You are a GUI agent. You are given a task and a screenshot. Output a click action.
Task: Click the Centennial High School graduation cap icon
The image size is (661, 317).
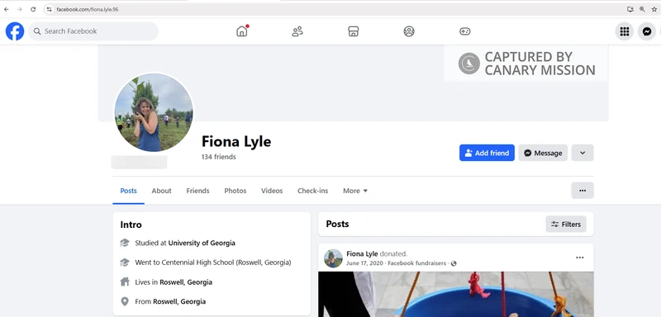pyautogui.click(x=125, y=263)
